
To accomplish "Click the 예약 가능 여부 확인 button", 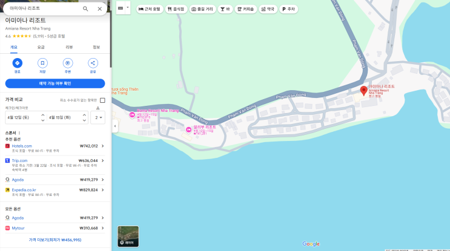I will 55,83.
